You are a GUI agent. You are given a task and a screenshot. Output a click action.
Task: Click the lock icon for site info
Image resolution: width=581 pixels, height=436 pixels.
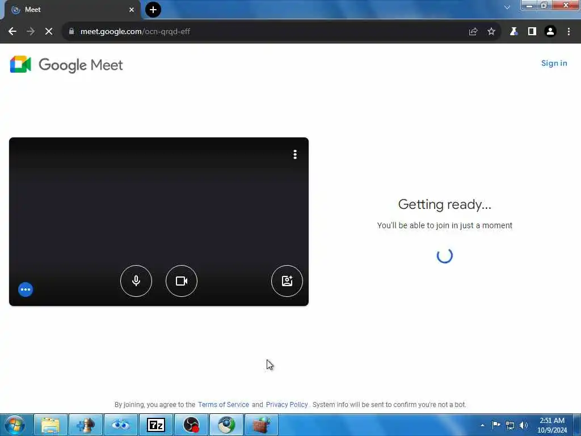71,32
